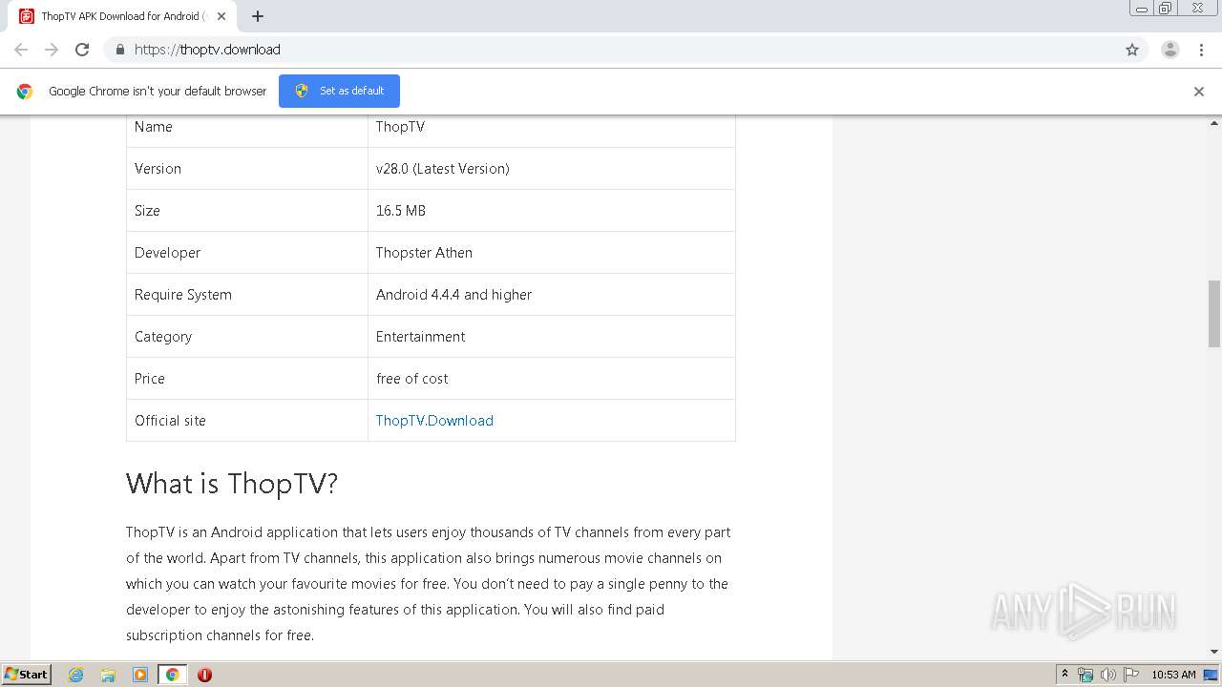Screen dimensions: 1222x687
Task: Select the '16.5 MB' size cell
Action: (551, 211)
